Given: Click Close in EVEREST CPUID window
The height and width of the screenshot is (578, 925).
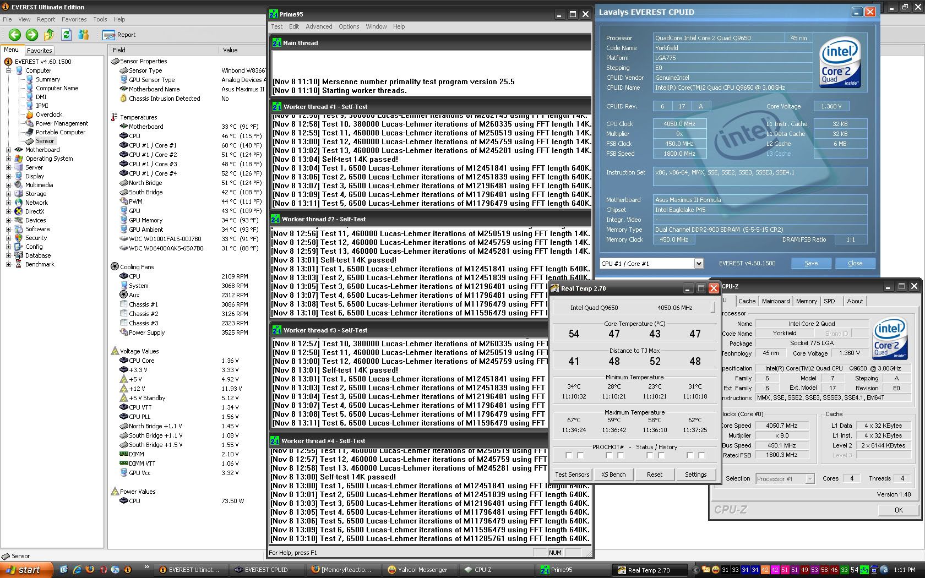Looking at the screenshot, I should [x=855, y=263].
